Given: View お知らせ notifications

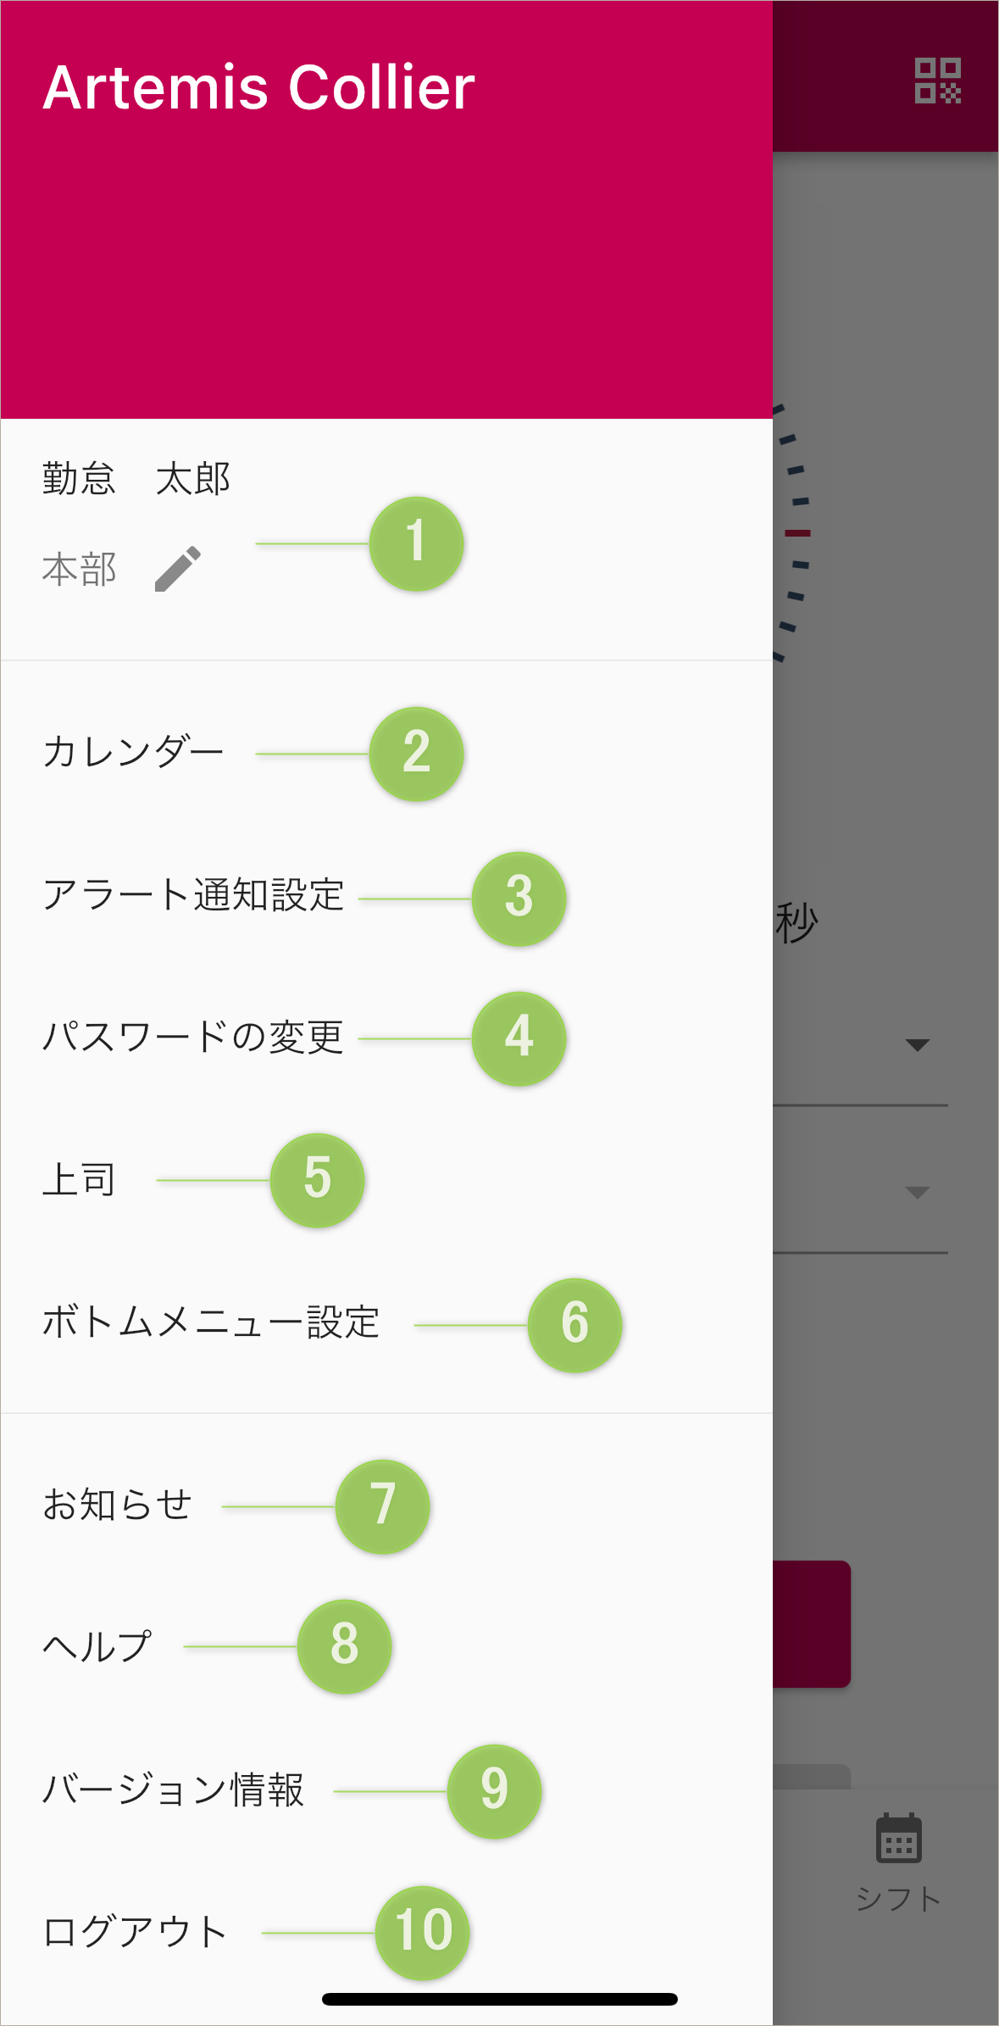Looking at the screenshot, I should coord(117,1506).
